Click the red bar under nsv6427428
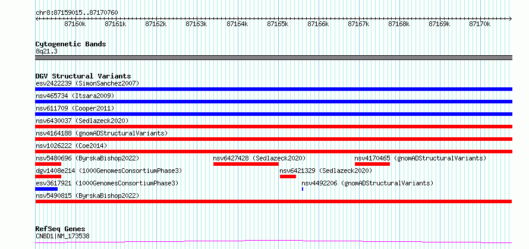Image resolution: width=529 pixels, height=249 pixels. (x=246, y=164)
